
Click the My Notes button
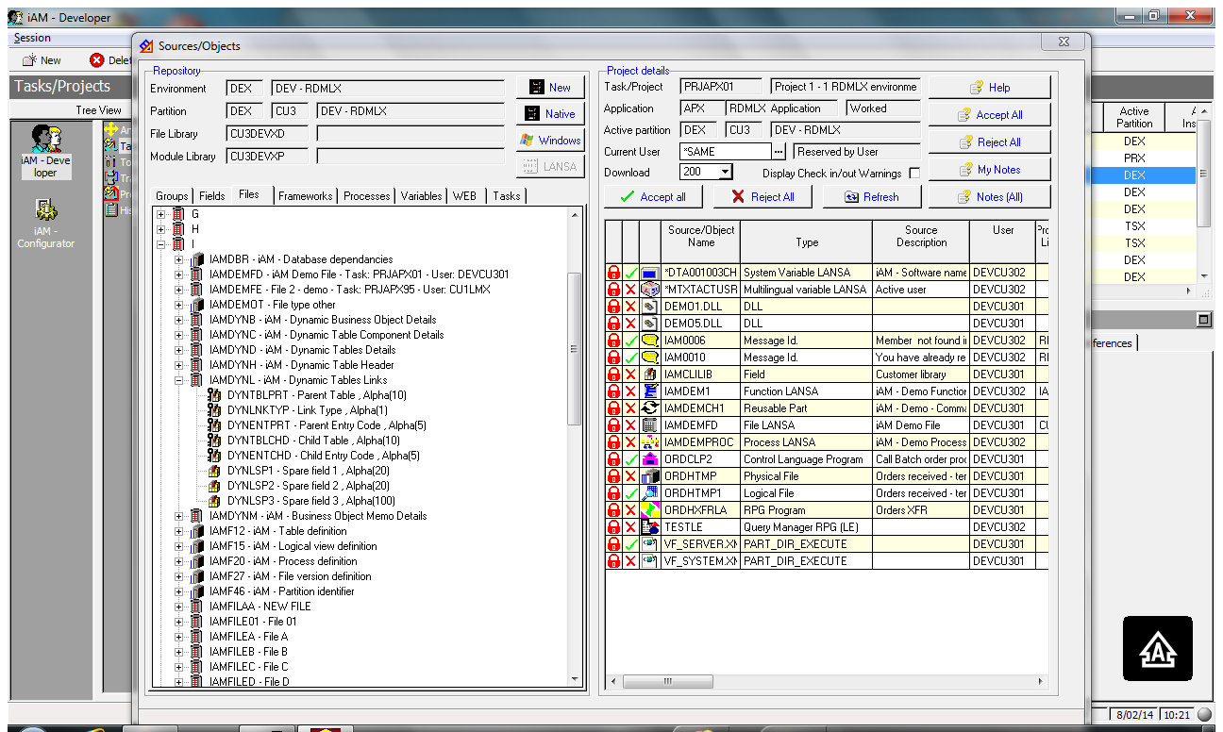tap(990, 169)
